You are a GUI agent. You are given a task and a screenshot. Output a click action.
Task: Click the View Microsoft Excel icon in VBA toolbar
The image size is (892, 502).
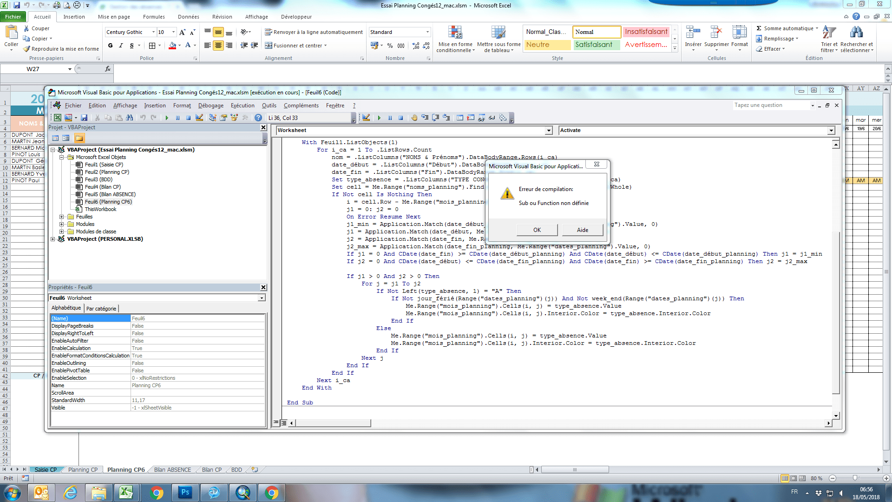coord(58,118)
